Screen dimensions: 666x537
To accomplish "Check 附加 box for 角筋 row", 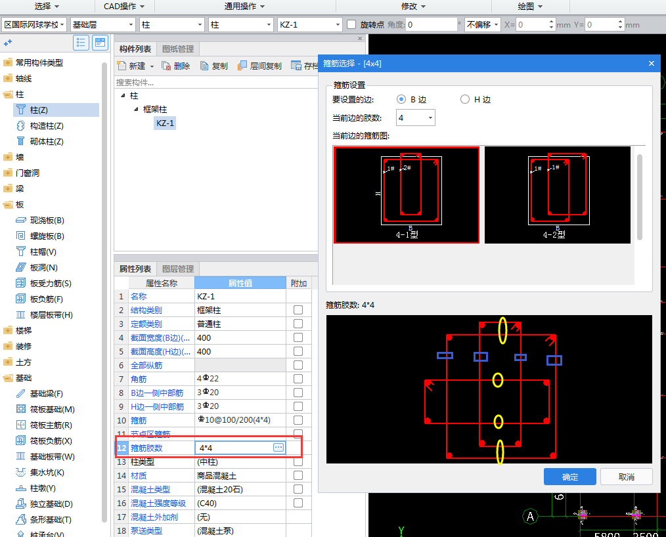I will click(298, 379).
